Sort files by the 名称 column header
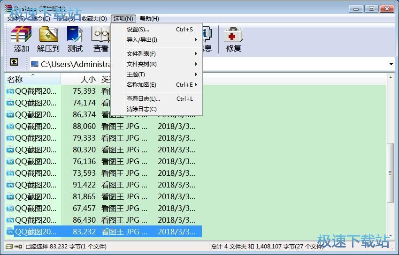The height and width of the screenshot is (255, 399). pos(32,79)
